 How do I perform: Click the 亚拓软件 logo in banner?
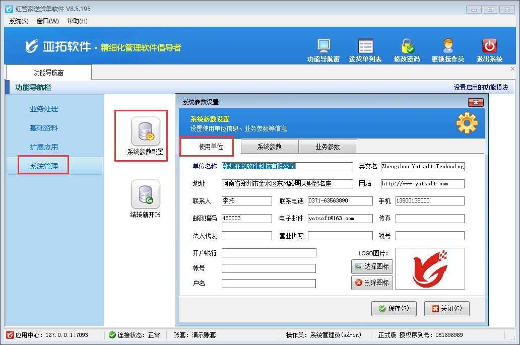(x=58, y=47)
